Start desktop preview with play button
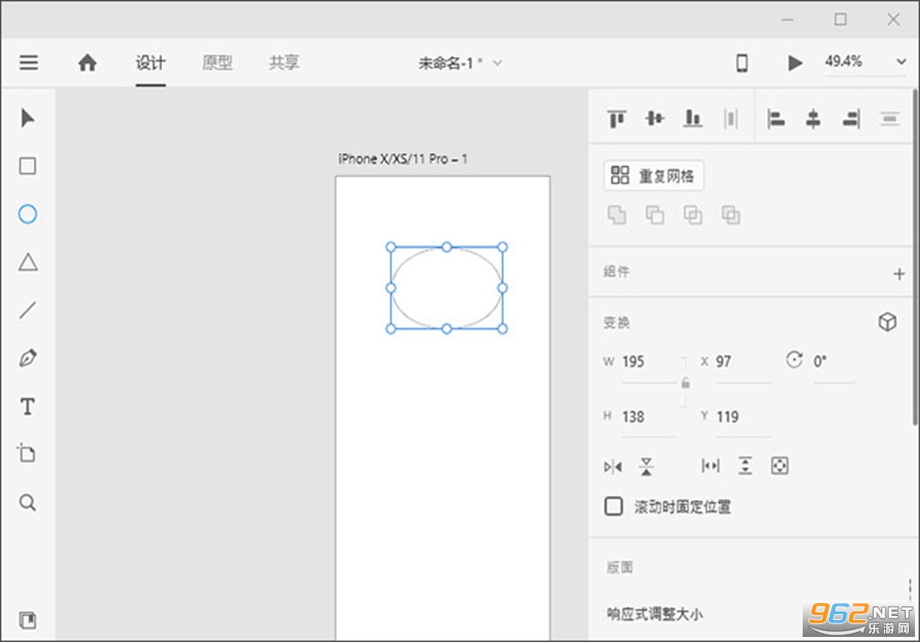Screen dimensions: 920x642 click(794, 63)
